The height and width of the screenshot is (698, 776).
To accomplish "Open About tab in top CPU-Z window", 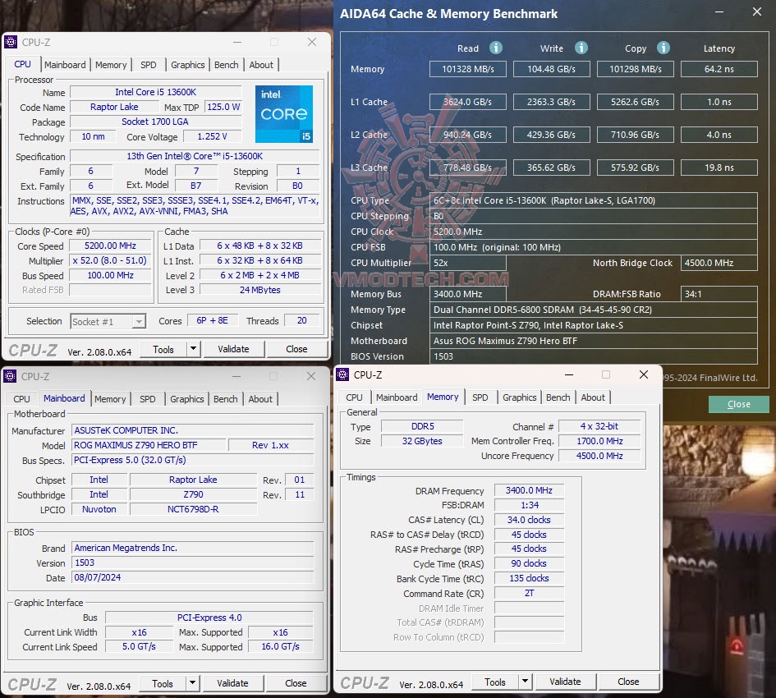I will 261,65.
